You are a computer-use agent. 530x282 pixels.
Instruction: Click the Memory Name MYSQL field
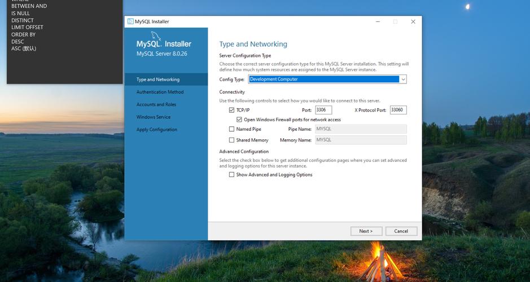[x=361, y=140]
